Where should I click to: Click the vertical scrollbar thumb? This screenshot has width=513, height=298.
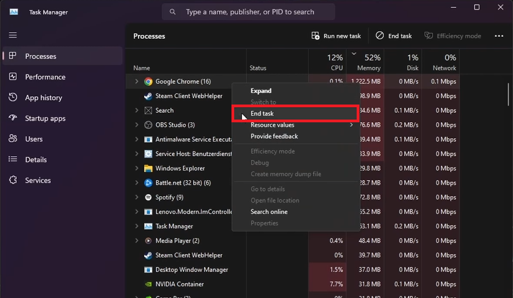[508, 95]
